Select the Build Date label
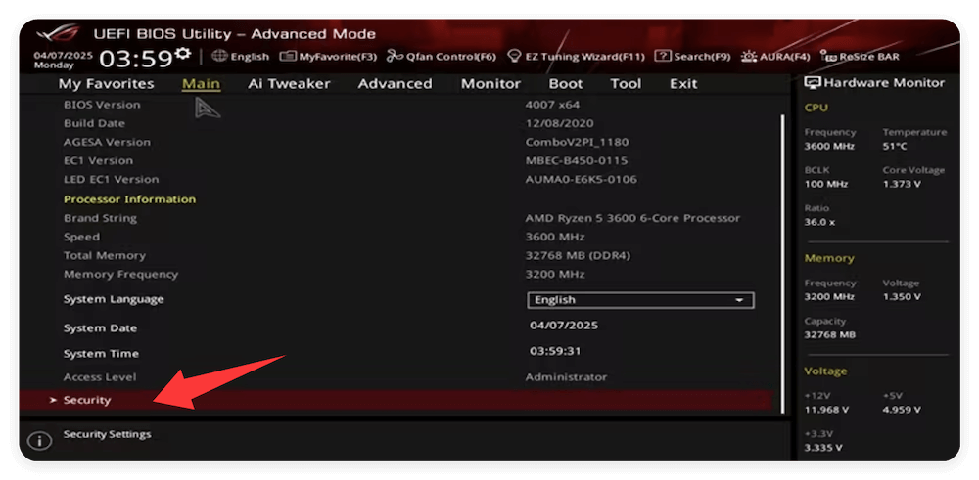 (94, 123)
